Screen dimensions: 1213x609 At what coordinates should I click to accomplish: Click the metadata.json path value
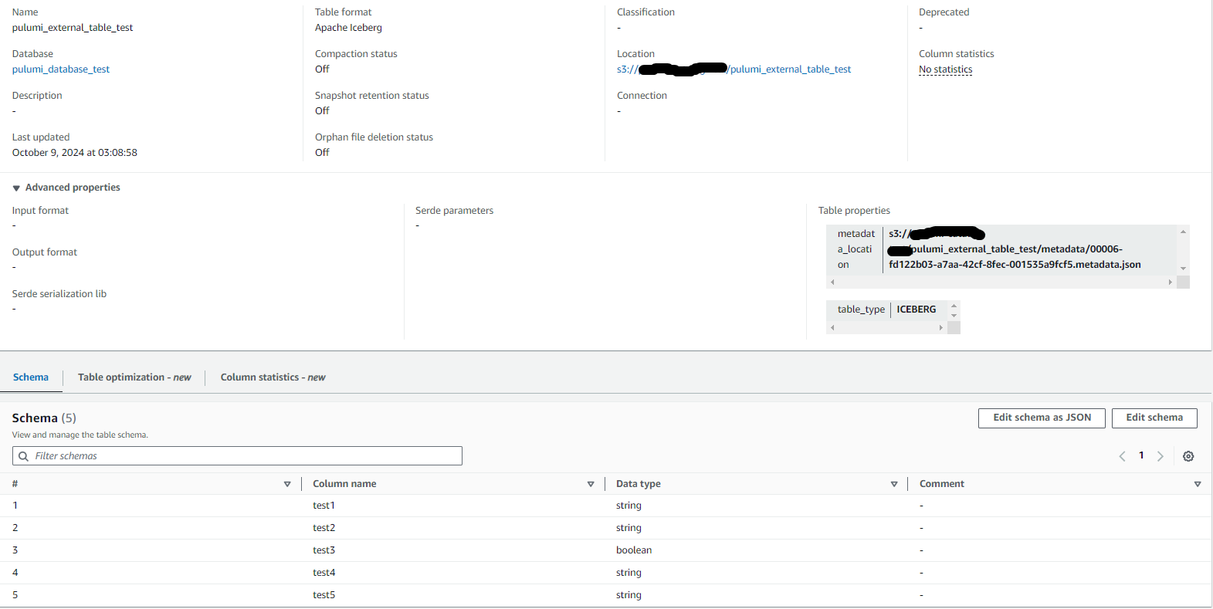click(1015, 249)
